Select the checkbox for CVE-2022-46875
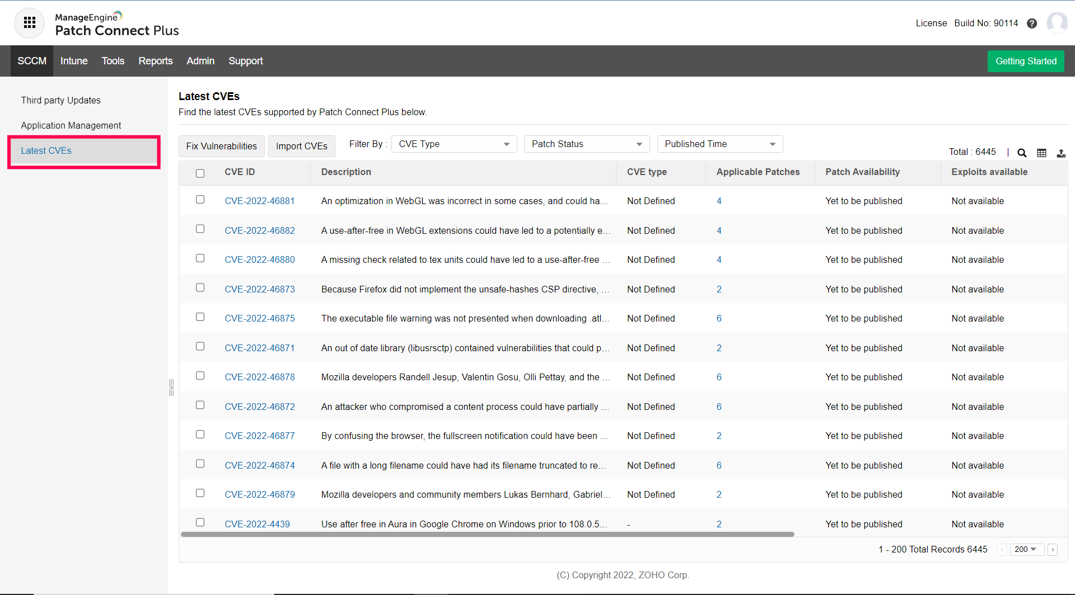The height and width of the screenshot is (595, 1075). (x=200, y=317)
